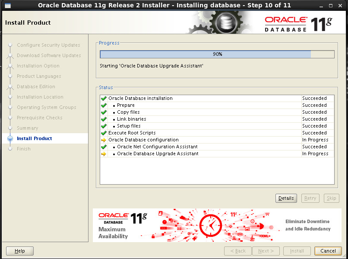Click the Skip button
The width and height of the screenshot is (348, 259).
coord(331,198)
